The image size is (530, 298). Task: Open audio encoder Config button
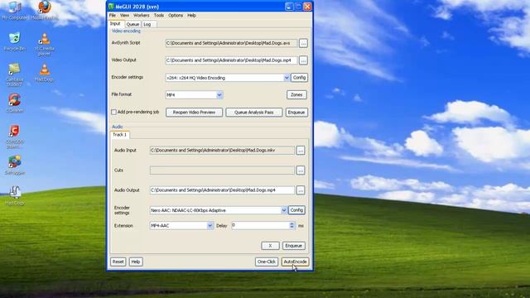pos(296,210)
